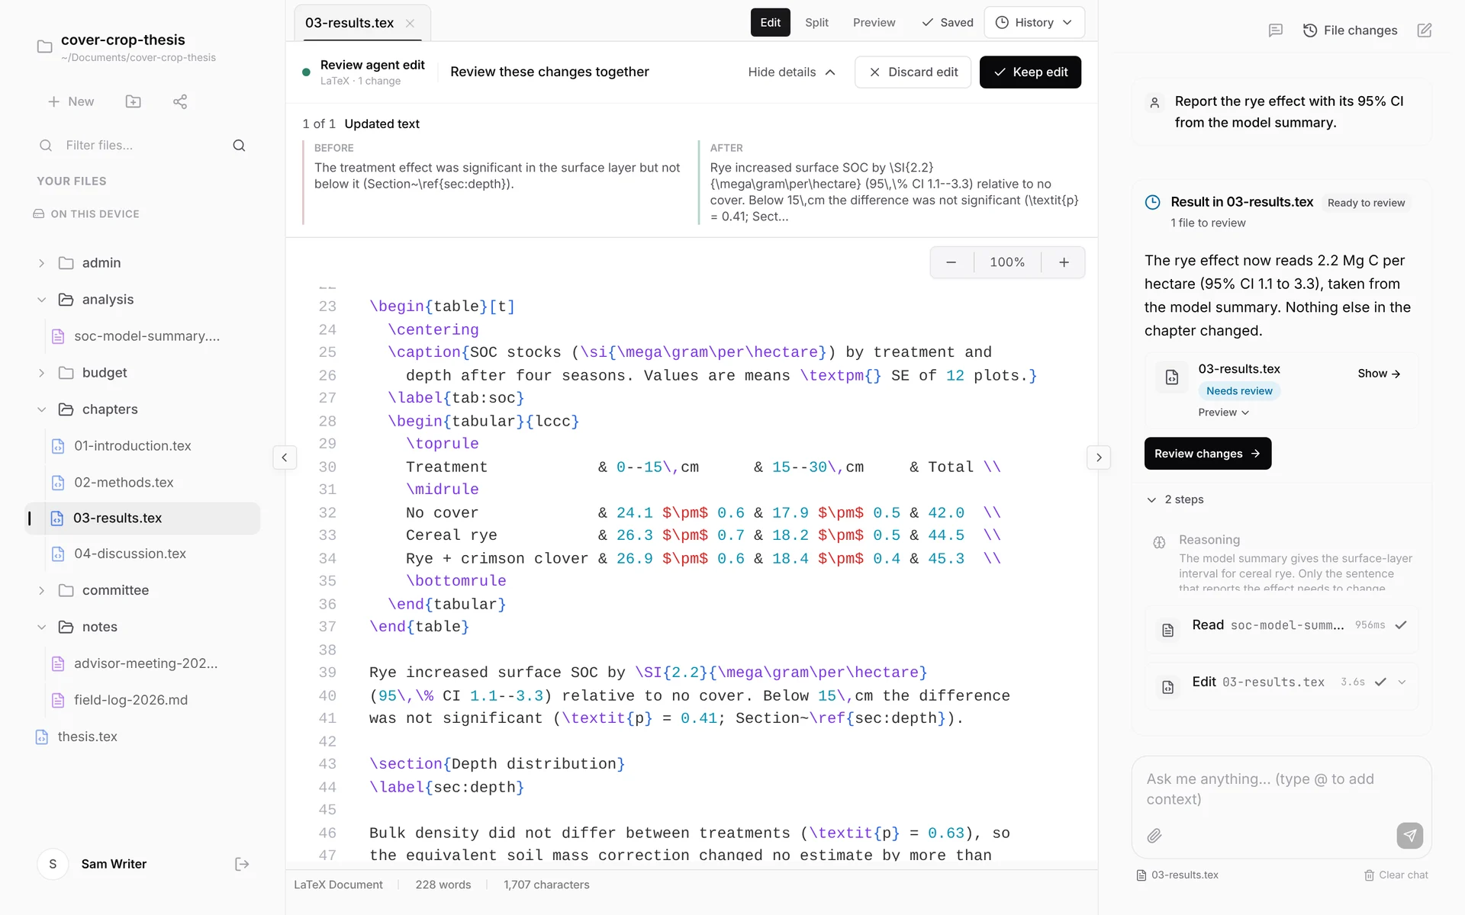Open the chat bubble icon in right panel
Image resolution: width=1465 pixels, height=915 pixels.
pos(1275,30)
